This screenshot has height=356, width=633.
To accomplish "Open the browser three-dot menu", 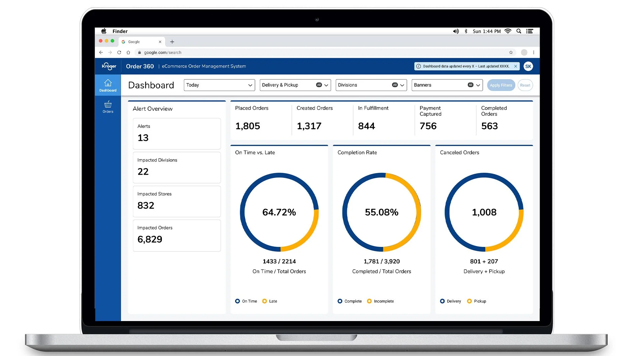I will coord(533,52).
